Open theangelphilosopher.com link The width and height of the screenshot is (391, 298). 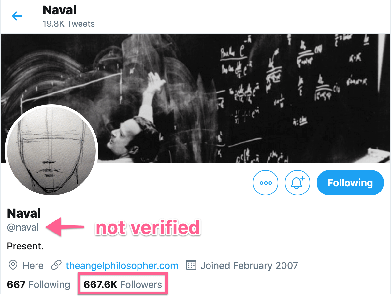click(x=122, y=266)
